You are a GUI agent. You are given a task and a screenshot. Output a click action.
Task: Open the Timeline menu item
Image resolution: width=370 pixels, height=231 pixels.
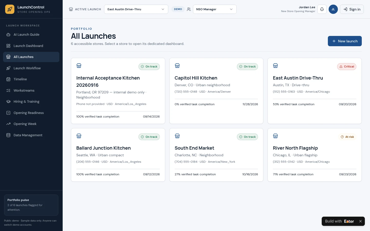(x=31, y=79)
